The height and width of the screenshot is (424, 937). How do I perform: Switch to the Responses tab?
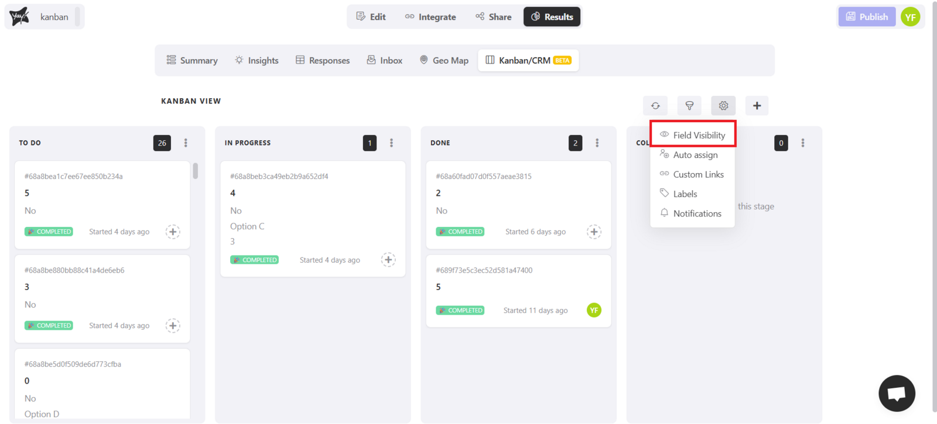click(x=323, y=60)
